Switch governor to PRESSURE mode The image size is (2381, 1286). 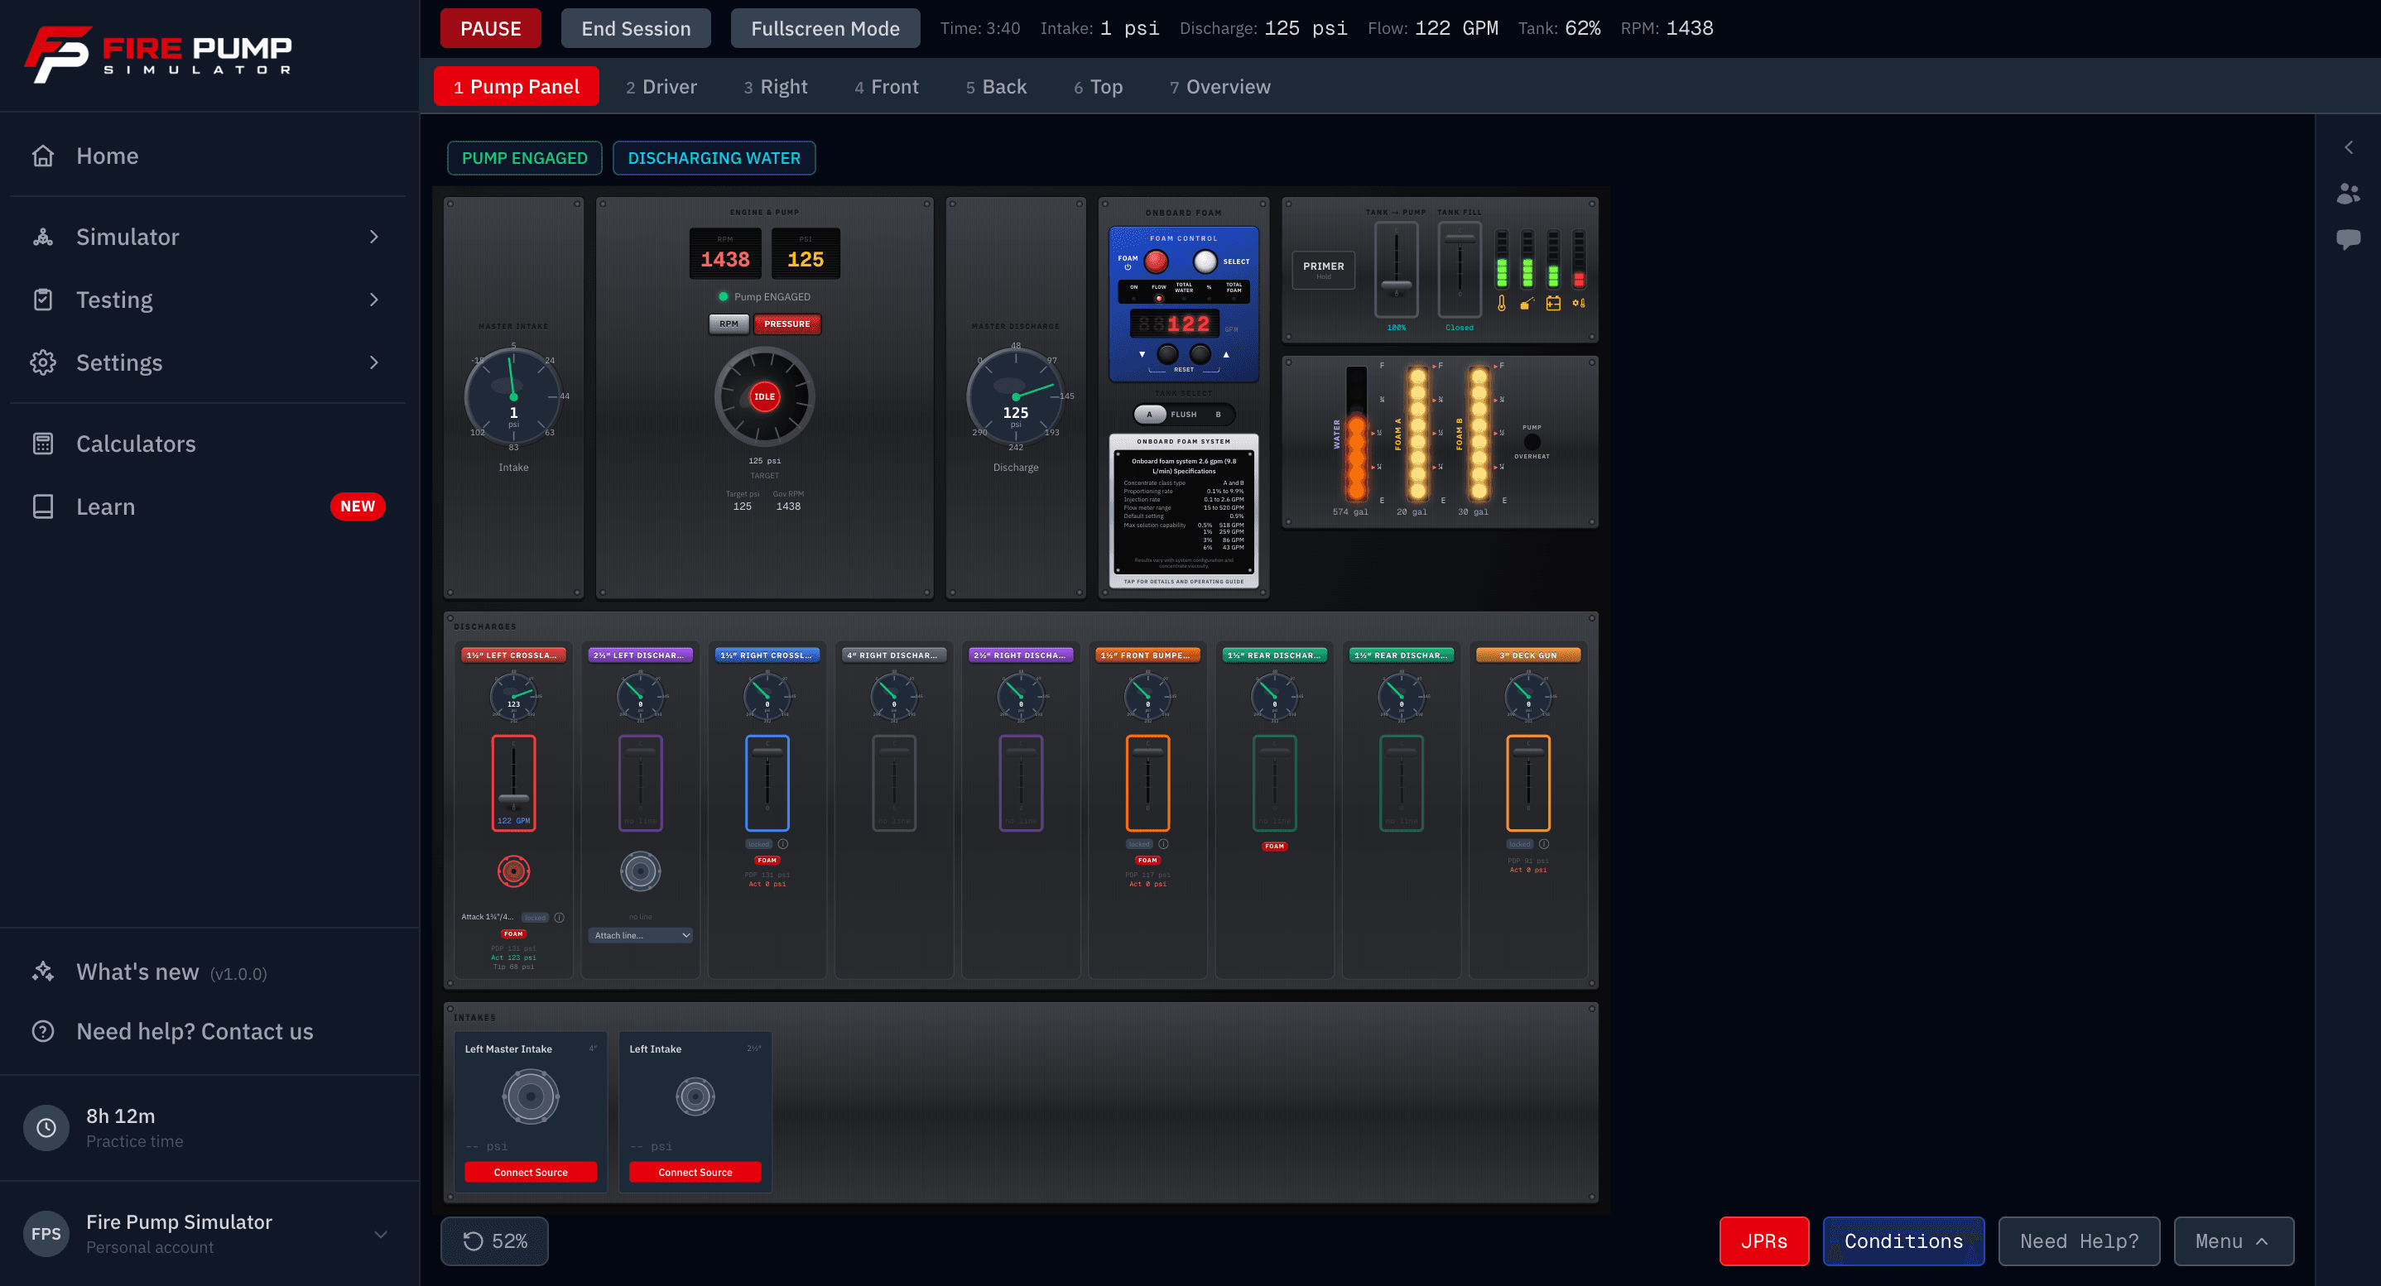click(786, 324)
